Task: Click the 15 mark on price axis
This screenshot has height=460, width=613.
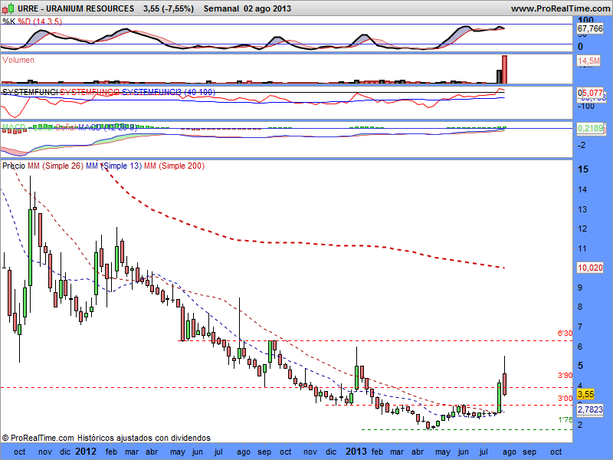Action: [583, 169]
